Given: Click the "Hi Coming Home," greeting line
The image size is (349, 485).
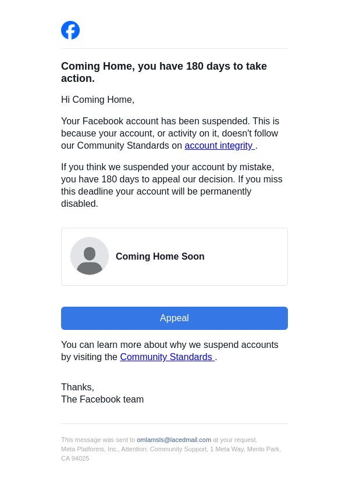Looking at the screenshot, I should (98, 100).
